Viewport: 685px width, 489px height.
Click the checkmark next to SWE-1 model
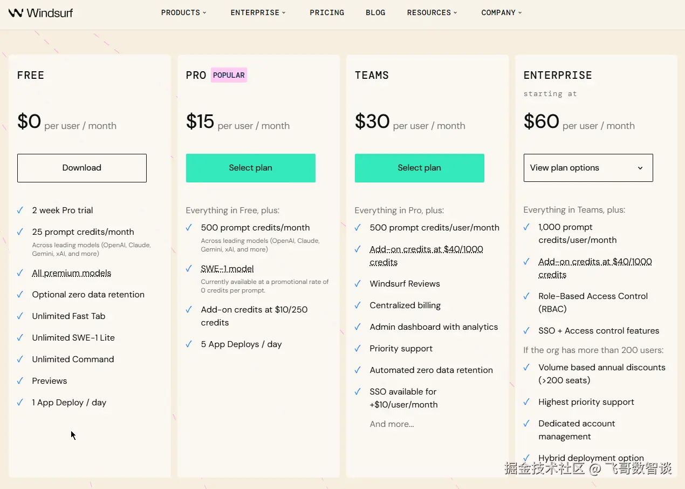(189, 269)
